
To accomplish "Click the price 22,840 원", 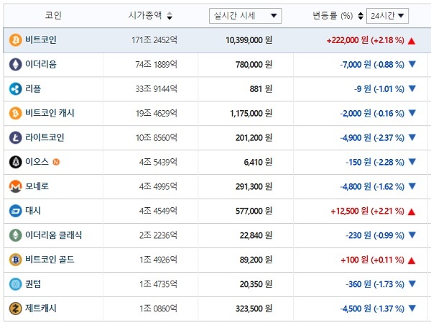I will pos(256,235).
